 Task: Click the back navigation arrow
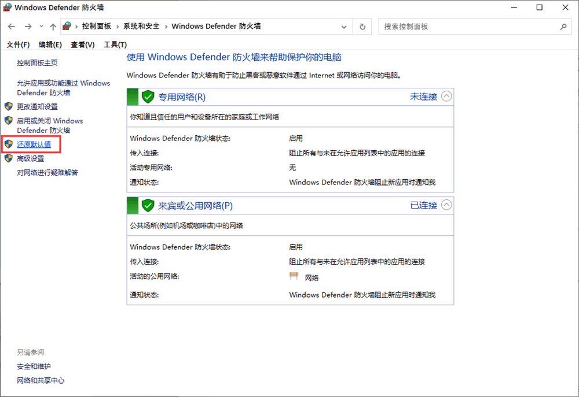(x=12, y=26)
